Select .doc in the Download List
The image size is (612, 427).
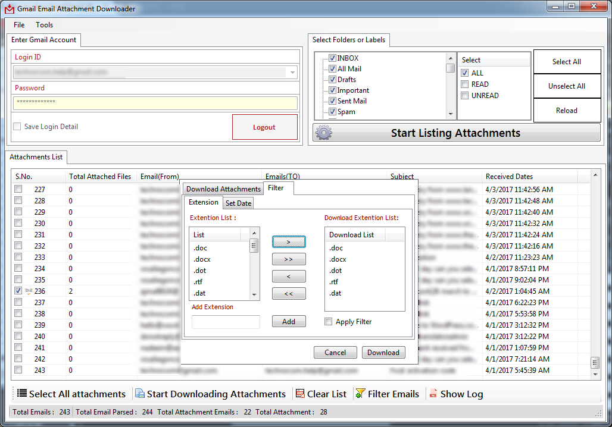pos(336,247)
